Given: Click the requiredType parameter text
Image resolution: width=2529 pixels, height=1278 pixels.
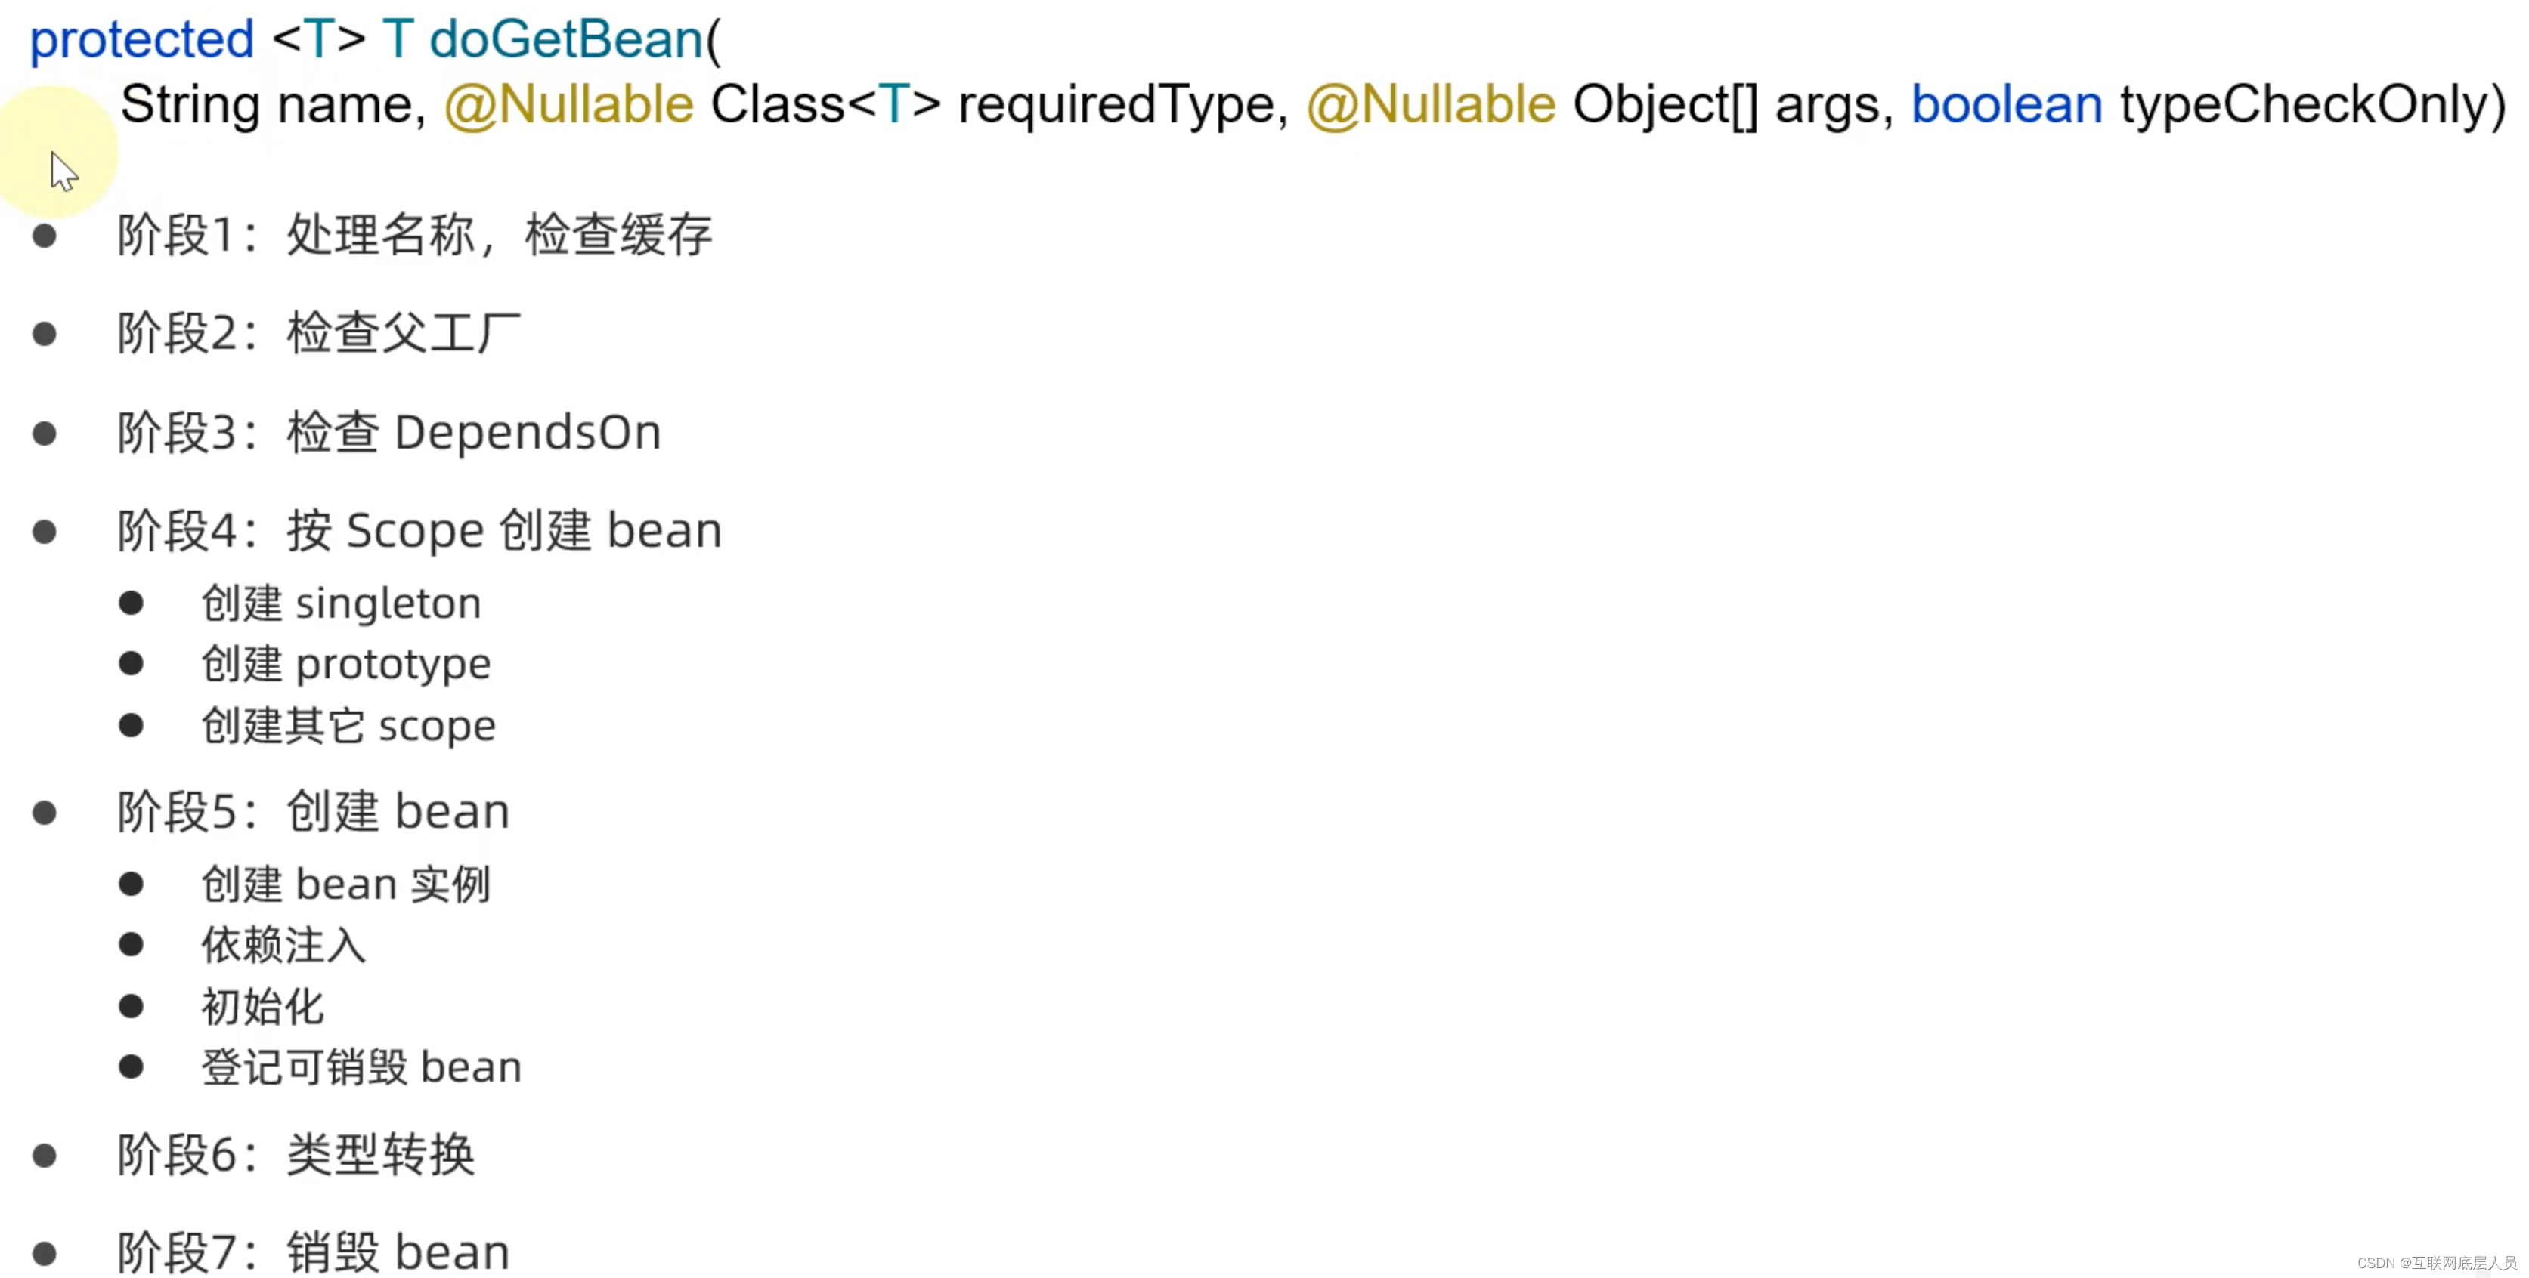Looking at the screenshot, I should (1116, 106).
